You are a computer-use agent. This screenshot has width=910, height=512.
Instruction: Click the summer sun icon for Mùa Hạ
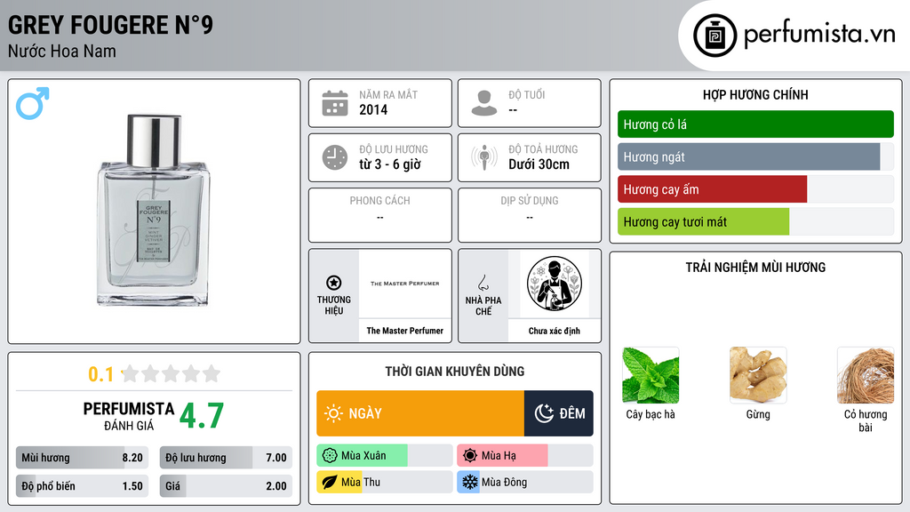[470, 456]
